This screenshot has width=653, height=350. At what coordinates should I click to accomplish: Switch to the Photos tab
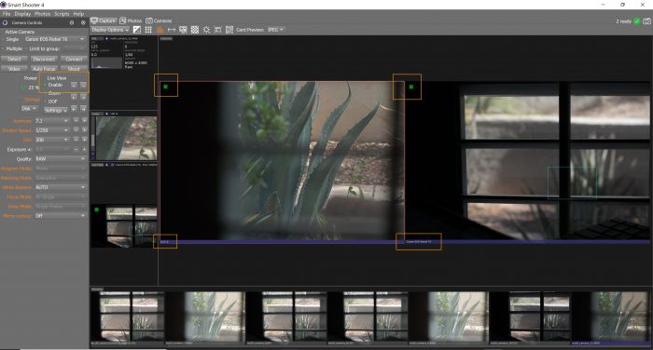131,20
